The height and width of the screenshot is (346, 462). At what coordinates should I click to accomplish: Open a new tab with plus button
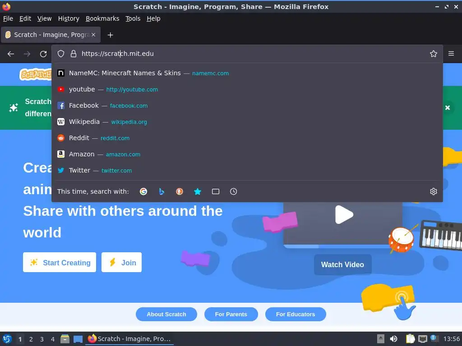110,35
